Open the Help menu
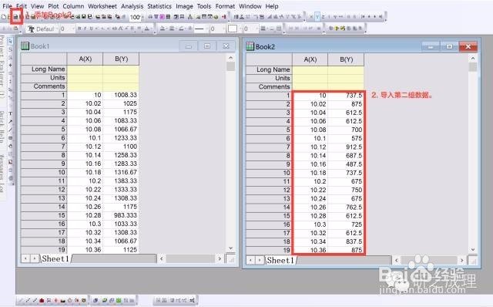This screenshot has height=307, width=493. [x=272, y=6]
